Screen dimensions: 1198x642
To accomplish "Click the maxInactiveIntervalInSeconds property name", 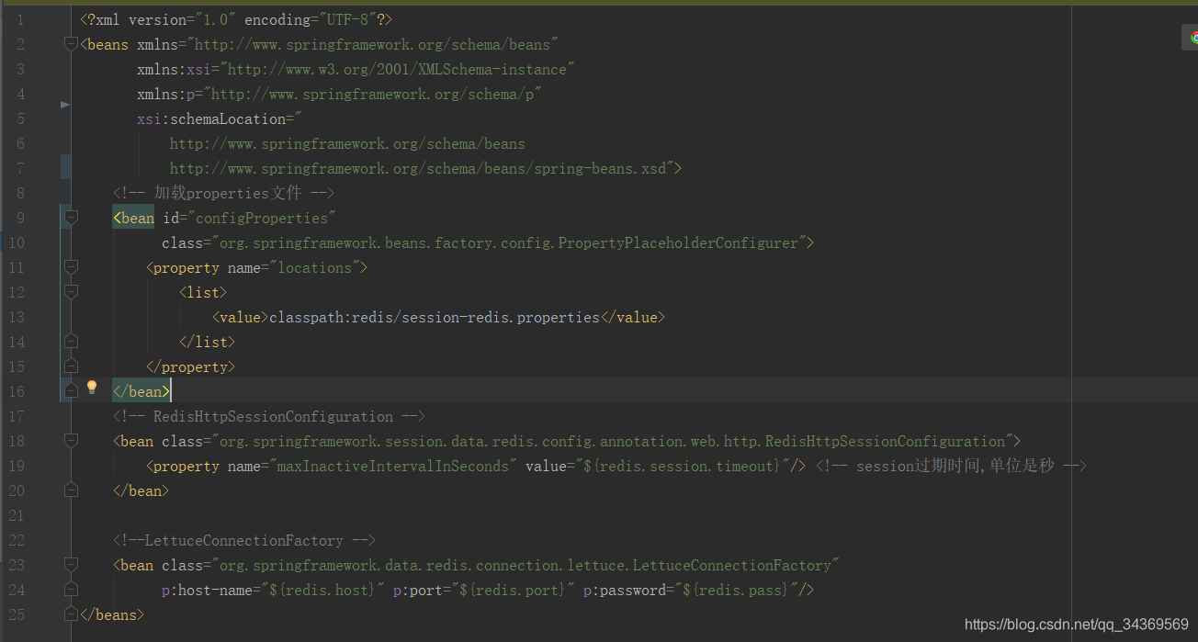I will 393,466.
